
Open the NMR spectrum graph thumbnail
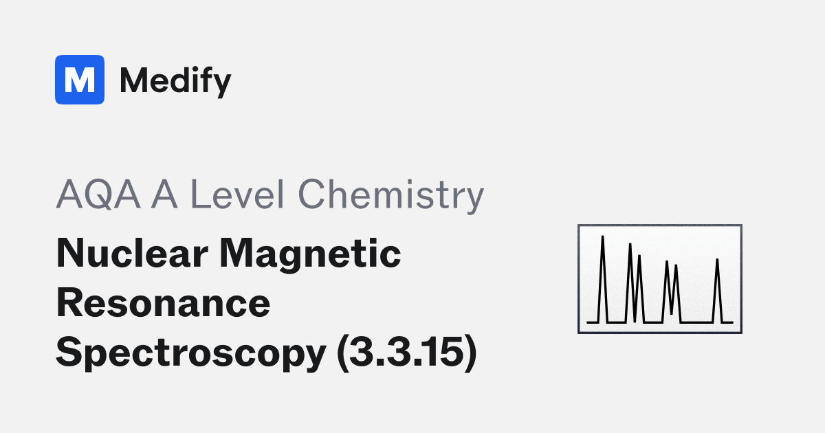[659, 278]
